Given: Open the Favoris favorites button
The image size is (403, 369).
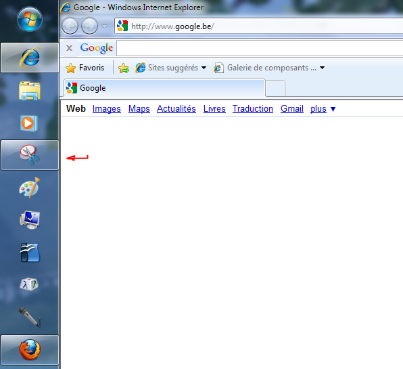Looking at the screenshot, I should click(x=85, y=68).
